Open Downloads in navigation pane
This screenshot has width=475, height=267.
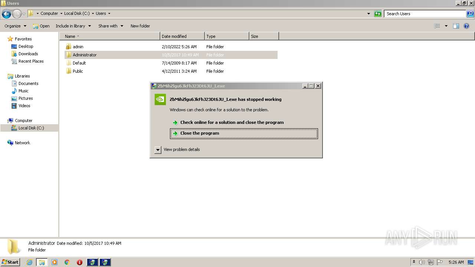tap(28, 54)
